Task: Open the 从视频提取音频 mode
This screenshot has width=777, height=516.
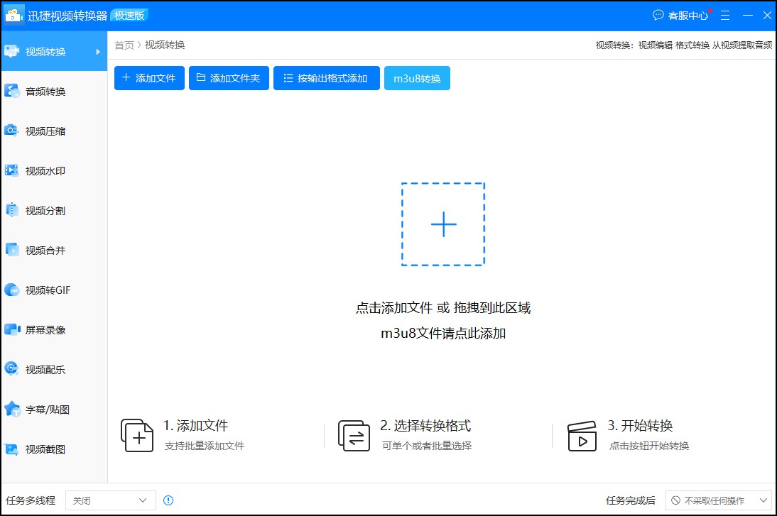Action: pyautogui.click(x=741, y=44)
